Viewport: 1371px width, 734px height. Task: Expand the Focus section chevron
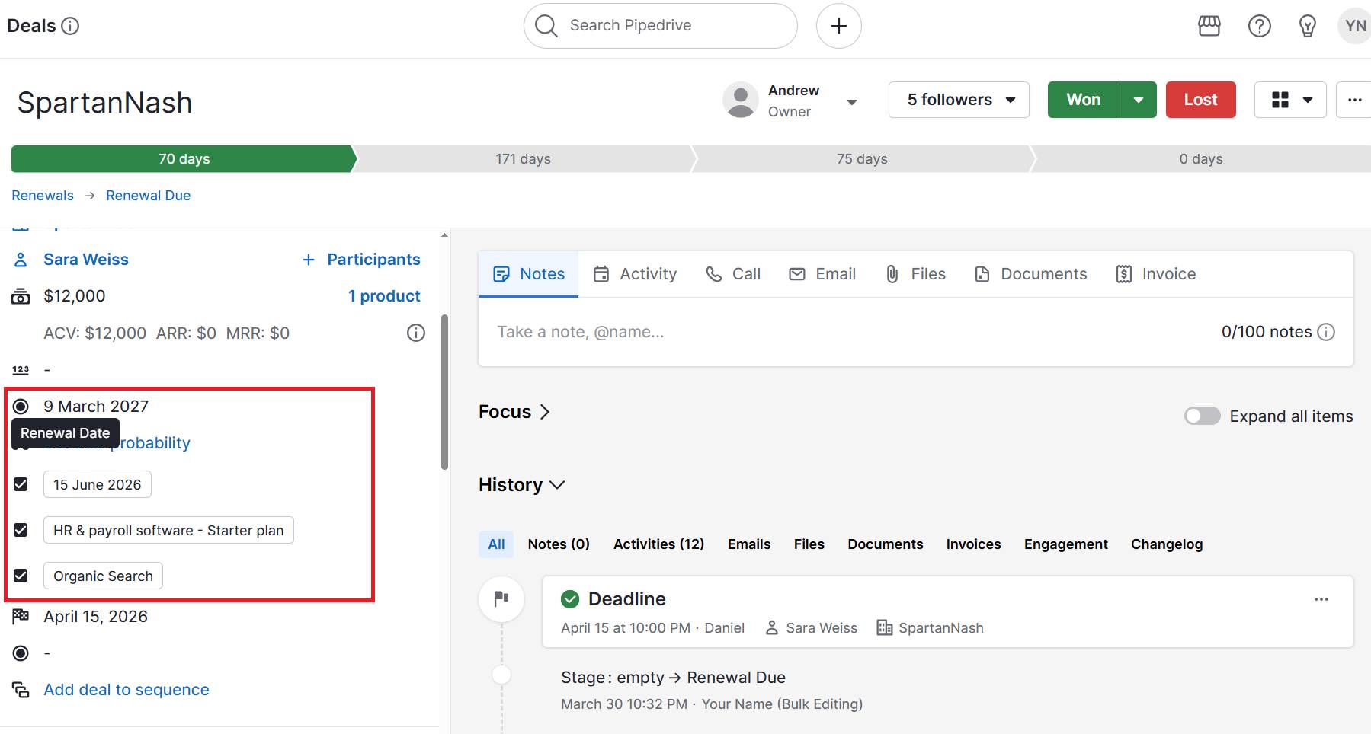coord(544,412)
